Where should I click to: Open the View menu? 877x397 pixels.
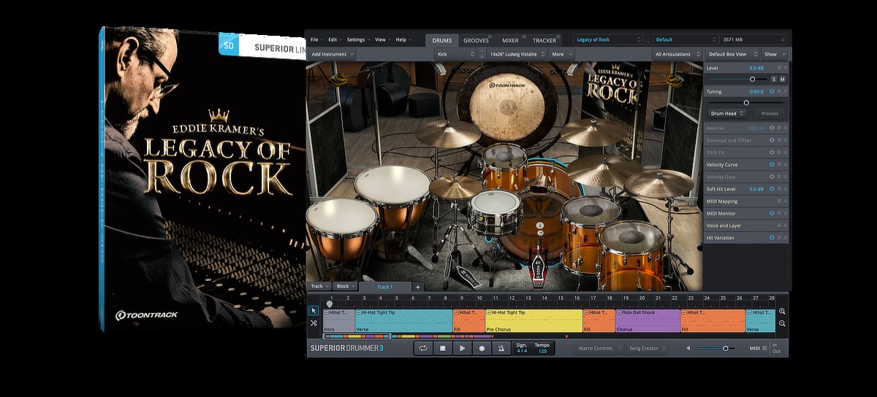click(383, 39)
